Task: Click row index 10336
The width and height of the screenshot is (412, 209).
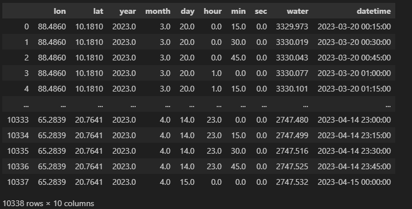Action: click(18, 166)
